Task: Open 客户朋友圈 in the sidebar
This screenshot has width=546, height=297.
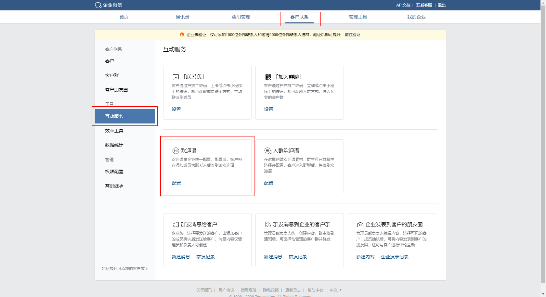Action: (x=125, y=90)
